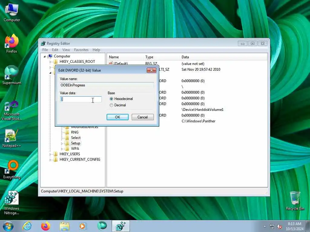Open the Help menu
This screenshot has height=232, width=310.
[x=96, y=50]
